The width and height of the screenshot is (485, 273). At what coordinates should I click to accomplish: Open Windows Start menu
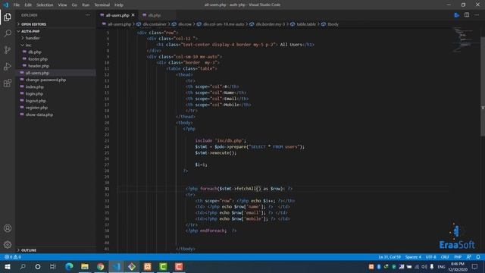(8, 266)
